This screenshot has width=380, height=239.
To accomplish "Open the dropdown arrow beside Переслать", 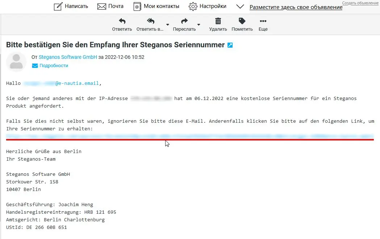I will 199,25.
